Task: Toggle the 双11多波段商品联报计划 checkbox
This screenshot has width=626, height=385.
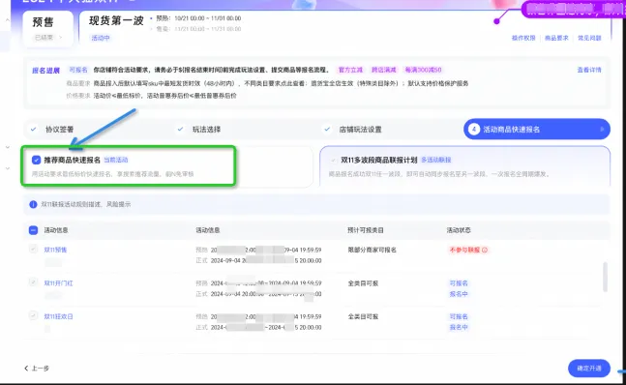Action: pyautogui.click(x=333, y=160)
